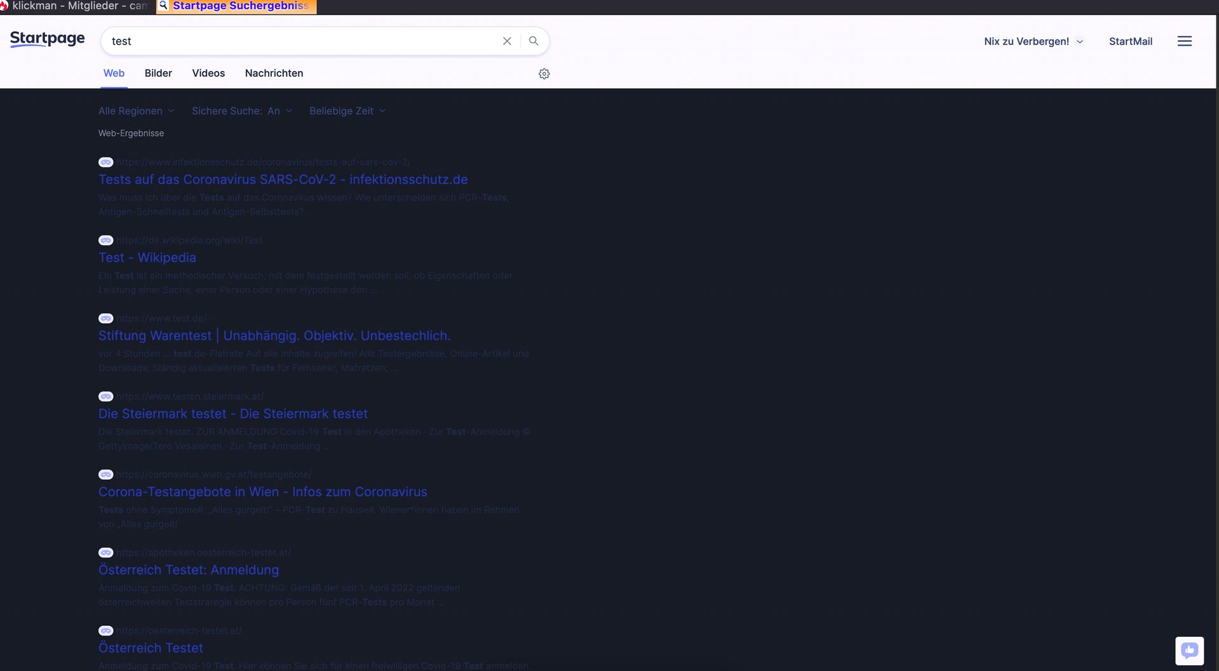1219x671 pixels.
Task: Click Anonymous View icon for coronavirus.wien.gv.at result
Action: pyautogui.click(x=106, y=475)
